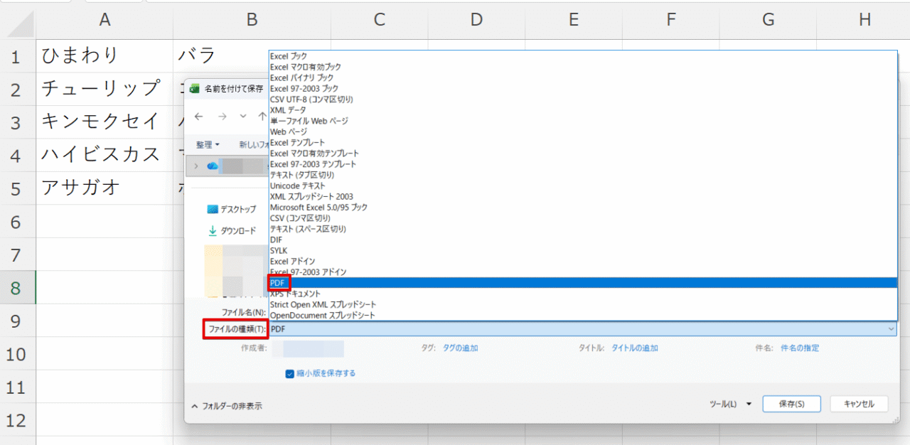The image size is (910, 445).
Task: Toggle the 縮小版を保存する checkbox
Action: click(x=290, y=373)
